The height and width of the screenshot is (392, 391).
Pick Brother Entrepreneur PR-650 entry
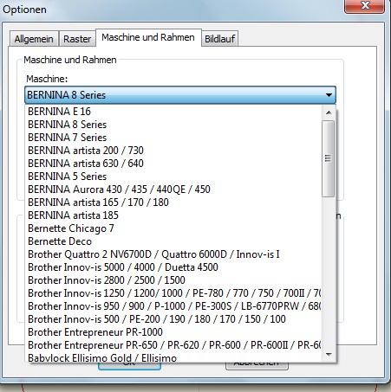pos(174,345)
